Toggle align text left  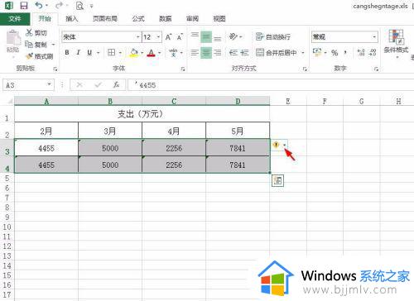(x=195, y=52)
